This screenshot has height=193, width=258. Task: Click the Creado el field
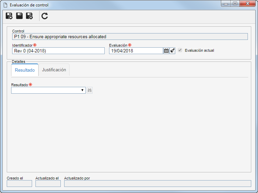tap(19, 184)
